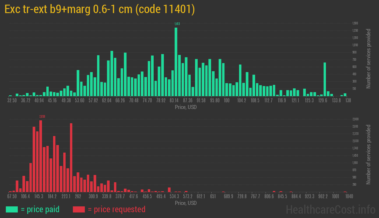Image resolution: width=379 pixels, height=218 pixels.
Task: Click 'Price, USD' axis title under red chart
Action: pyautogui.click(x=186, y=203)
